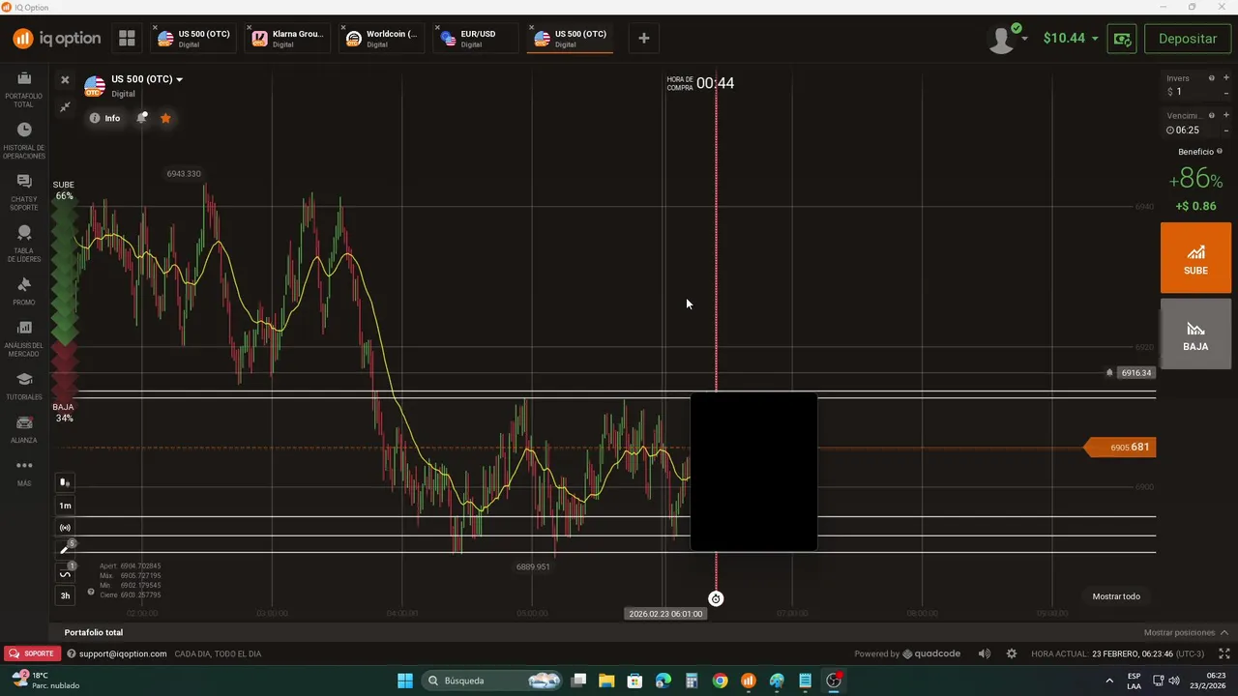This screenshot has height=696, width=1238.
Task: Open the Windows Start menu
Action: [405, 681]
